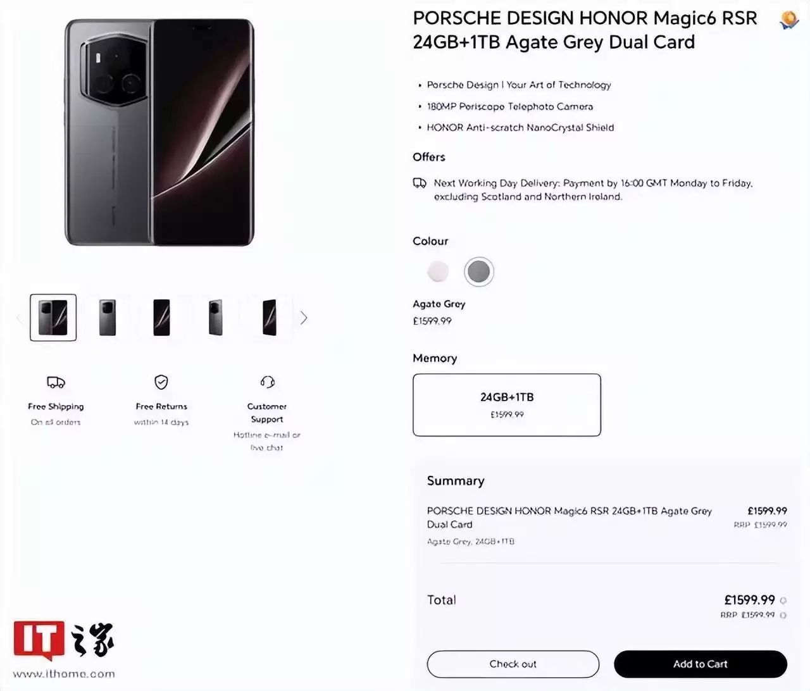This screenshot has height=691, width=810.
Task: Open the first front-and-back phone thumbnail
Action: pyautogui.click(x=53, y=318)
